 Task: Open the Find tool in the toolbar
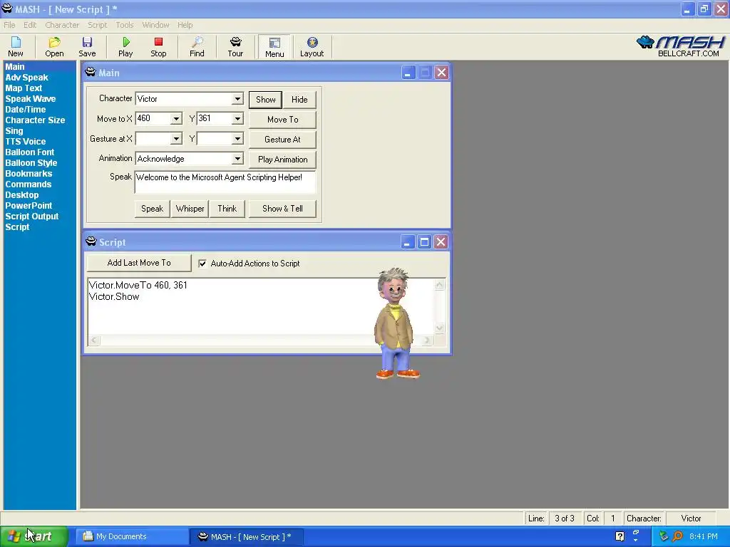[x=197, y=46]
